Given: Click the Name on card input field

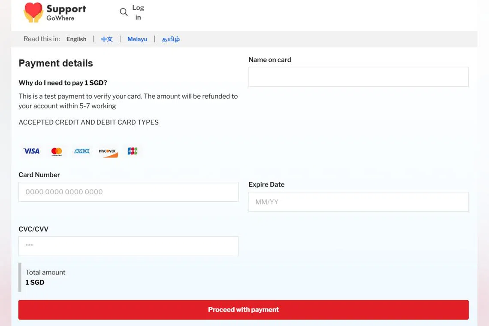Looking at the screenshot, I should click(x=359, y=76).
